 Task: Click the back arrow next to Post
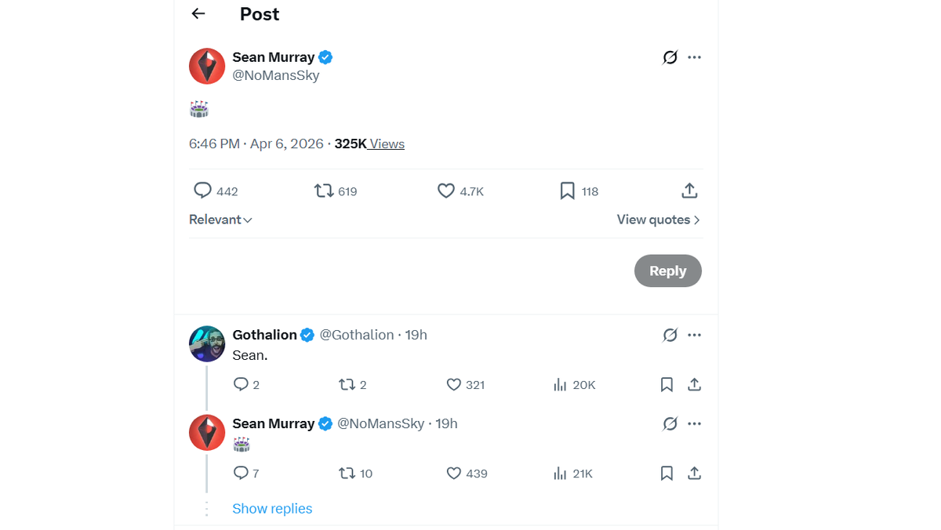pyautogui.click(x=198, y=14)
